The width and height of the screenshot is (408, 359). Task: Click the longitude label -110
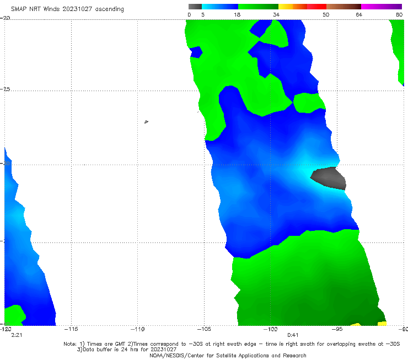[x=137, y=329]
